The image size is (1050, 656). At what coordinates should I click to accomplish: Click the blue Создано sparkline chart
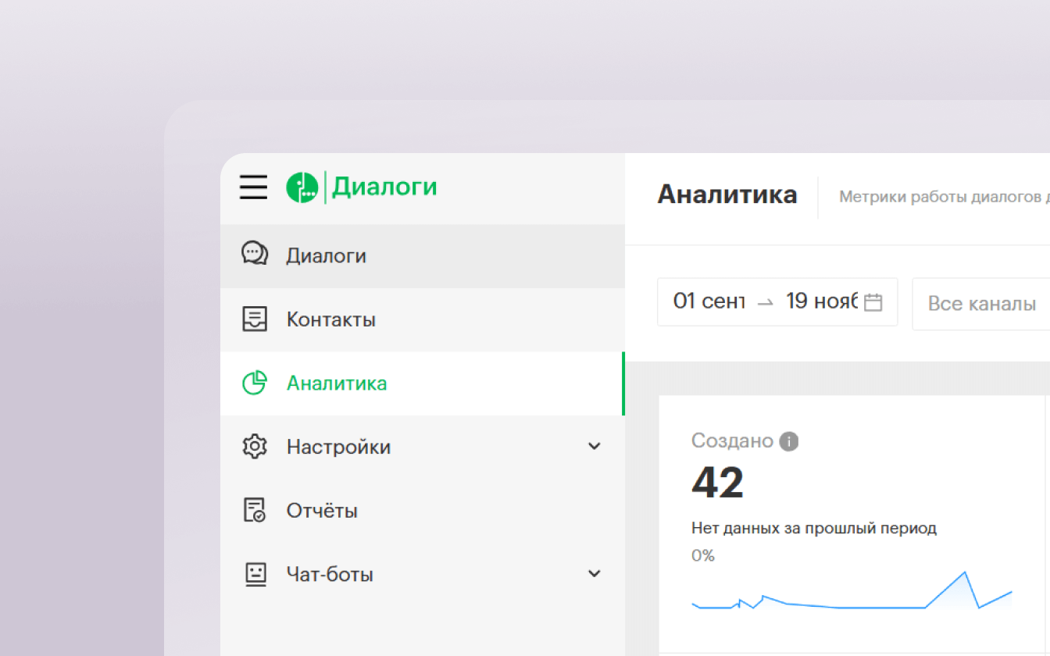(x=852, y=597)
